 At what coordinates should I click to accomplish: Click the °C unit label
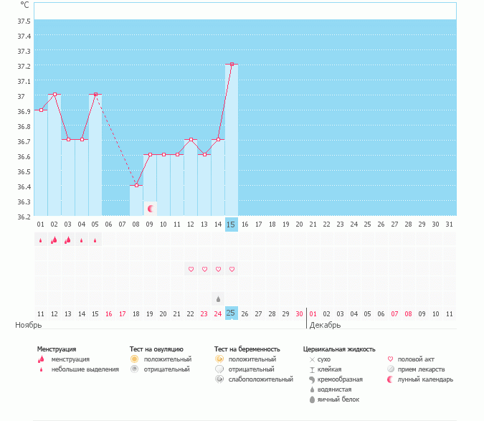pos(24,5)
